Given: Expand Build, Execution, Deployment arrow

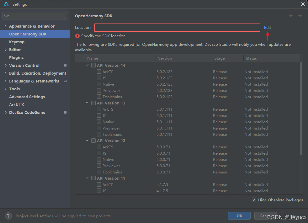Looking at the screenshot, I should 6,73.
